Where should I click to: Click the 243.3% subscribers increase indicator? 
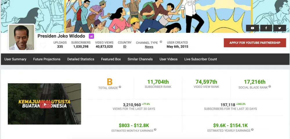[241, 104]
